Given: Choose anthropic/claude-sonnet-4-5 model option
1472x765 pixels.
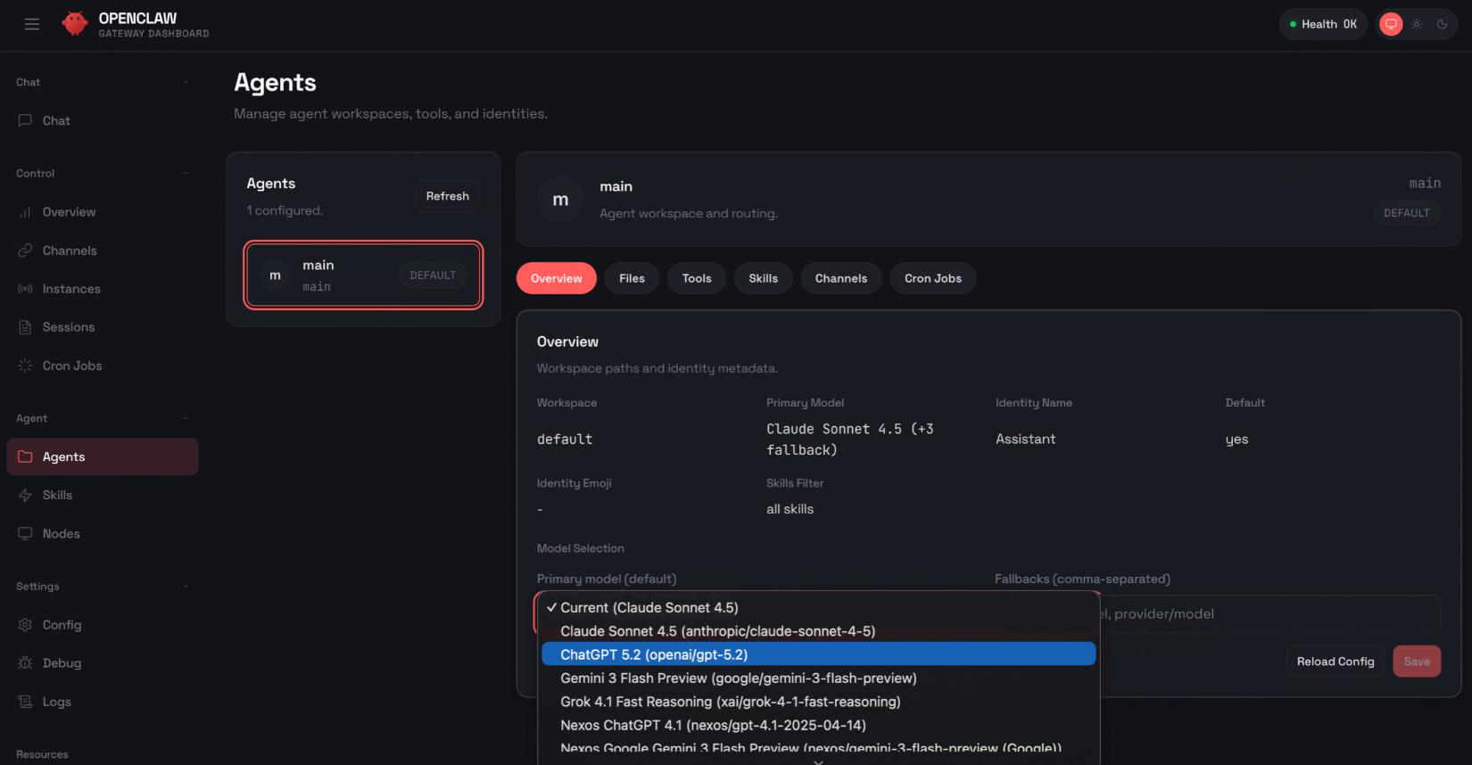Looking at the screenshot, I should (819, 631).
